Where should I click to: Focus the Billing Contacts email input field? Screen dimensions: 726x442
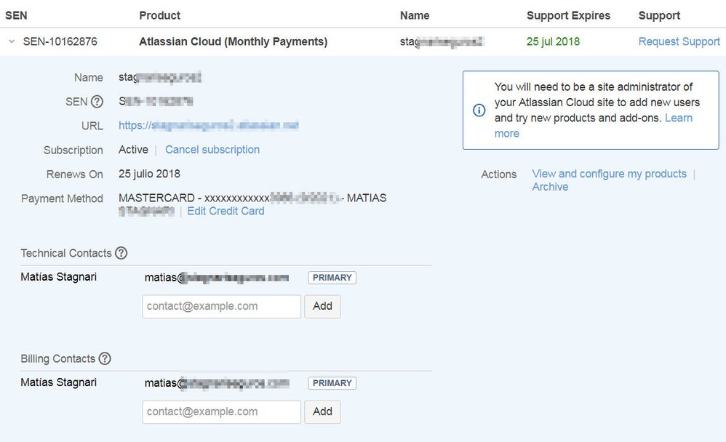[x=221, y=412]
